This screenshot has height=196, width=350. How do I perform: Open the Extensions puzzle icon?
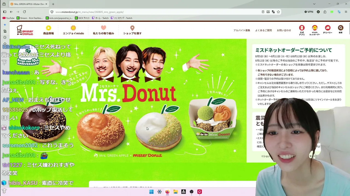click(325, 12)
